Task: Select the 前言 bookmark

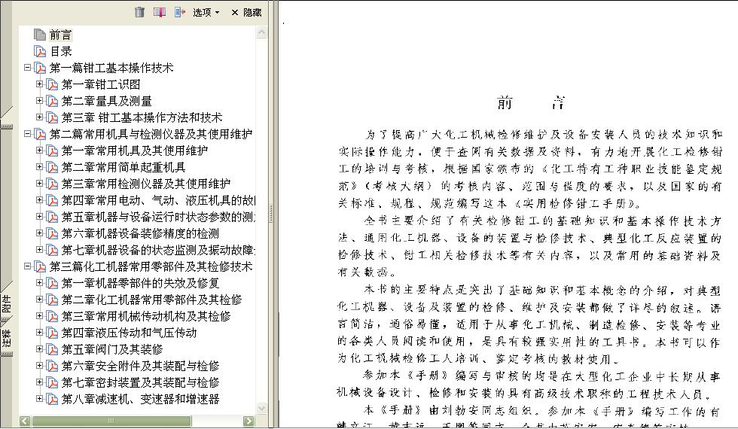Action: [x=61, y=35]
